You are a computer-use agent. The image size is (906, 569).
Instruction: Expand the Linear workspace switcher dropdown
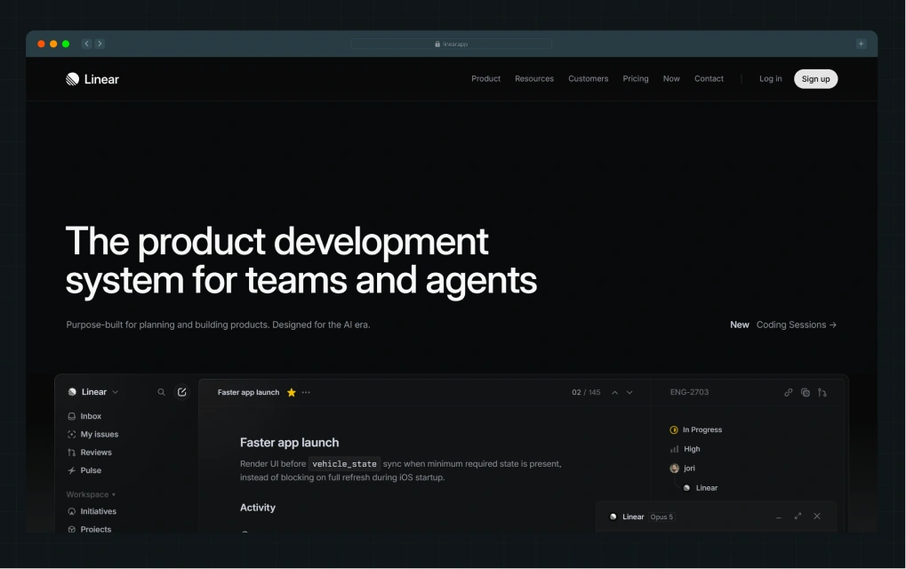pos(93,392)
